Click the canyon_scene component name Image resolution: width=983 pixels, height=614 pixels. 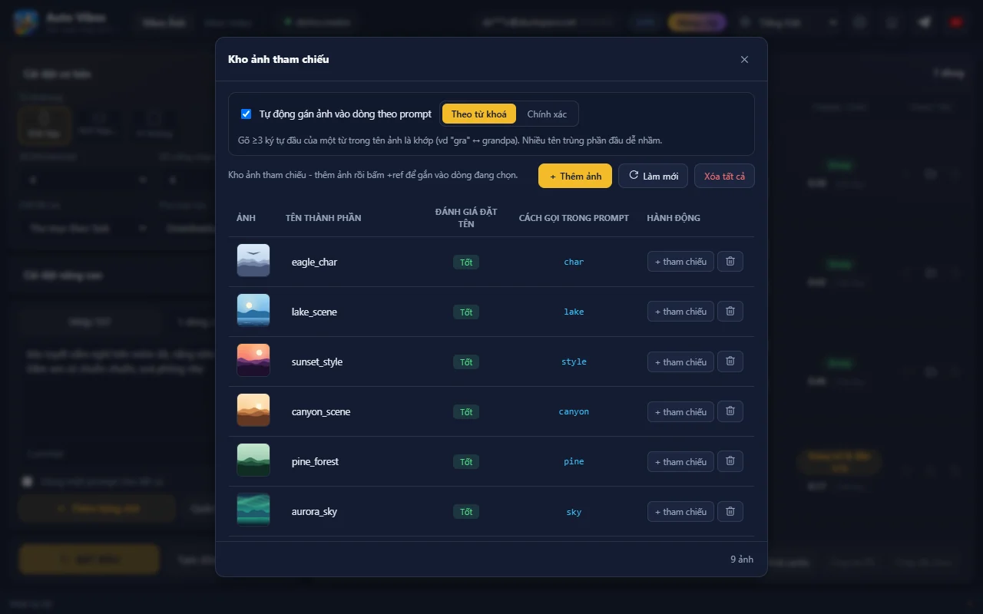(x=321, y=411)
